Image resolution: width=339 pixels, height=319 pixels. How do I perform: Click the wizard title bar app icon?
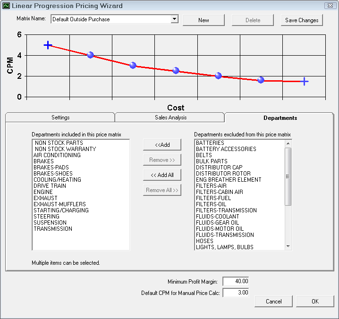point(6,6)
